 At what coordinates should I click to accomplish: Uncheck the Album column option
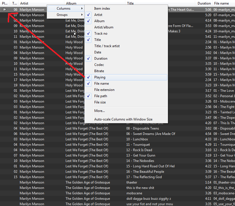click(126, 21)
